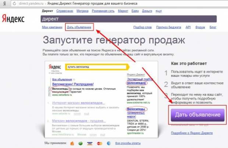Image resolution: width=228 pixels, height=148 pixels.
Task: Click the sportmaster.ru ad URL
Action: (135, 133)
